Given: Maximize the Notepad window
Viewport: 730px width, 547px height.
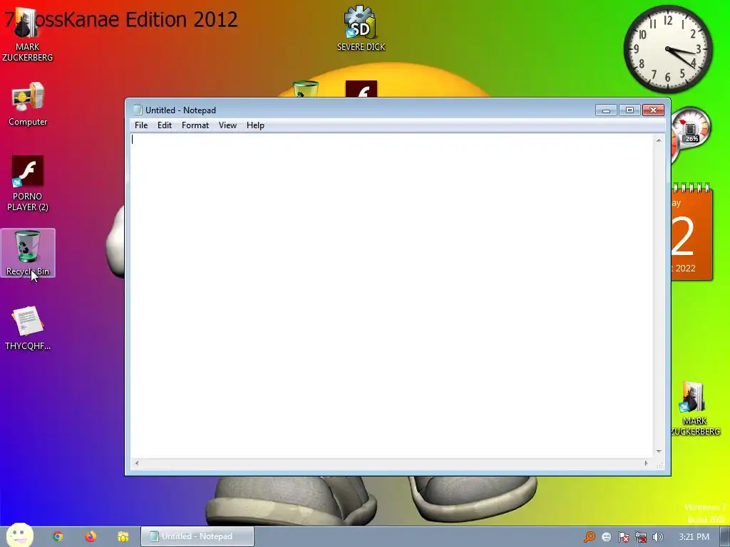Looking at the screenshot, I should coord(629,110).
